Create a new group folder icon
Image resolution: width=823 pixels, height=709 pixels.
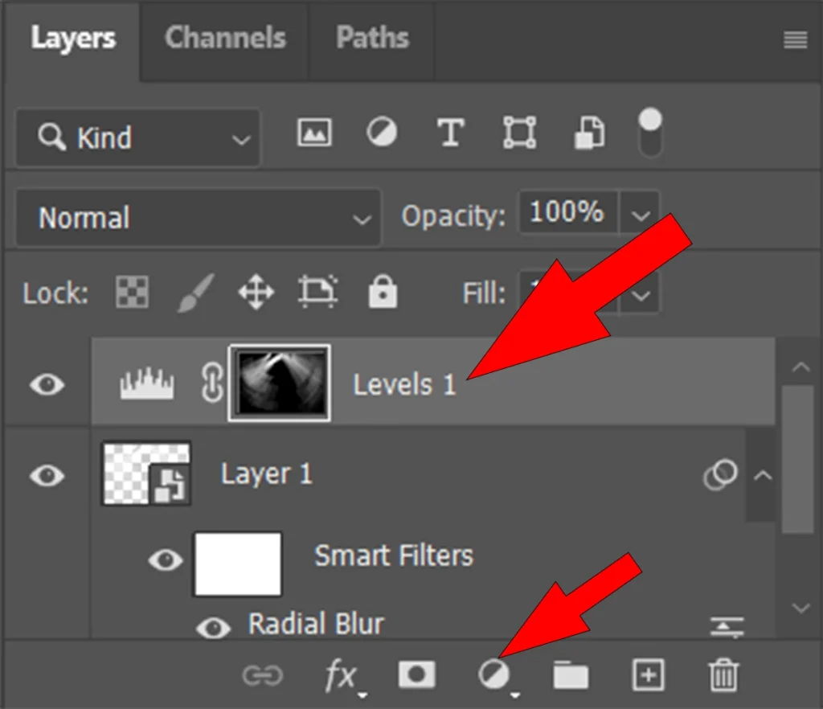(570, 675)
